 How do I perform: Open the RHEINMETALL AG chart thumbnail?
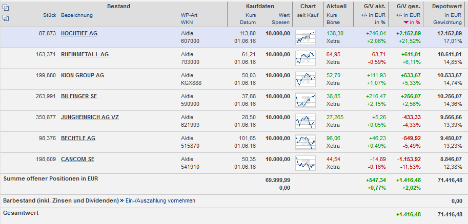pyautogui.click(x=306, y=58)
